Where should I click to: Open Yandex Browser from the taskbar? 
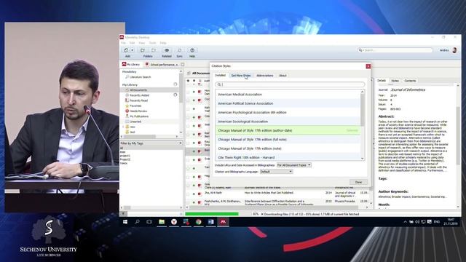pos(174,222)
